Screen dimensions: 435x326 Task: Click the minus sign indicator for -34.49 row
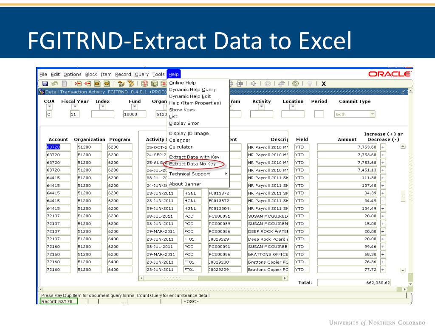(x=383, y=201)
